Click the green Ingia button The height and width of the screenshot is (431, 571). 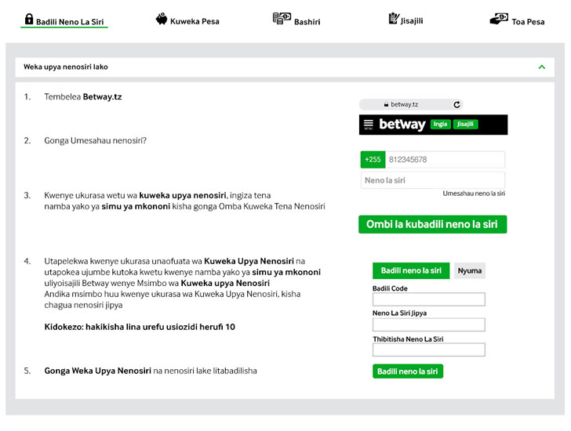coord(440,125)
